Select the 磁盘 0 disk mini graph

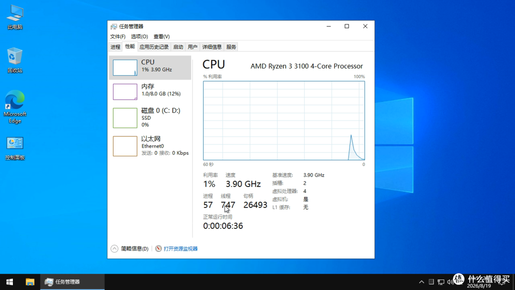click(x=125, y=118)
